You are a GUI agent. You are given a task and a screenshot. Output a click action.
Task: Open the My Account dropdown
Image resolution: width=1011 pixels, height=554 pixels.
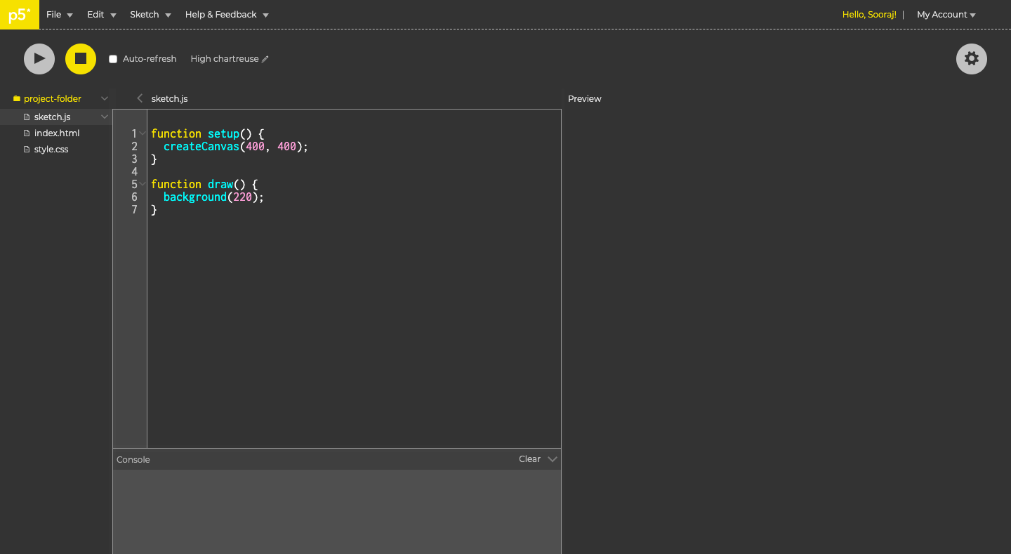tap(946, 15)
